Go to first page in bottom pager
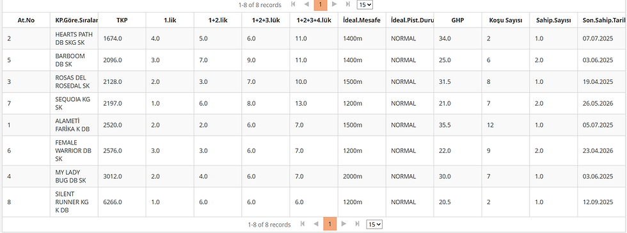The width and height of the screenshot is (627, 233). point(303,224)
